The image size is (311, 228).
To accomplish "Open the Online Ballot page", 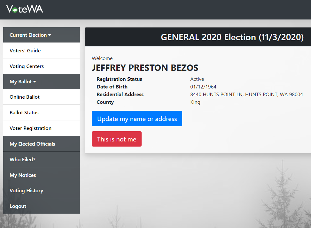I will (x=42, y=97).
